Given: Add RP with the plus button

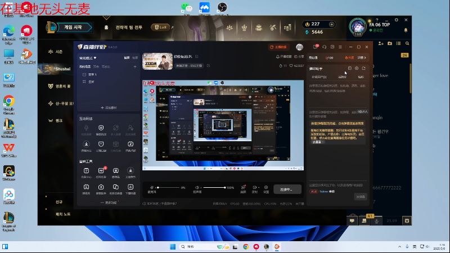Looking at the screenshot, I should click(331, 24).
